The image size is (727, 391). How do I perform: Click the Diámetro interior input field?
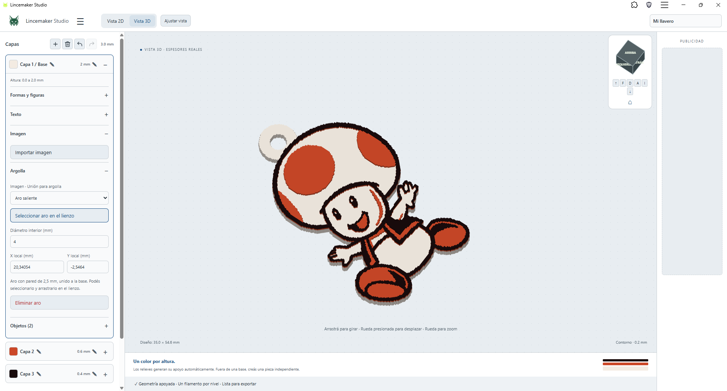coord(59,242)
